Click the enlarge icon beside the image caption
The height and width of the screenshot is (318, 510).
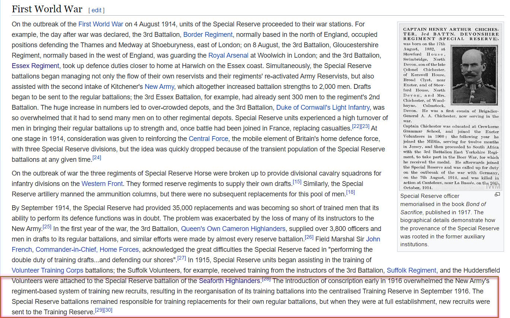tap(497, 195)
